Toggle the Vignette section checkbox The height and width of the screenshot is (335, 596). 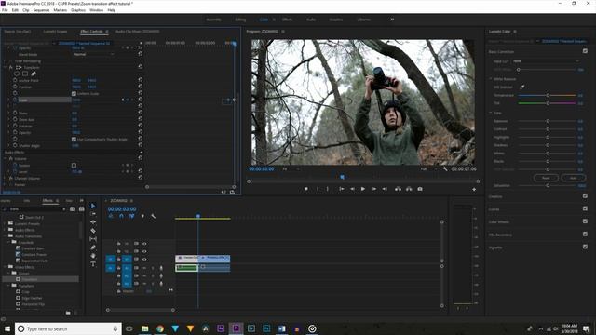(585, 247)
